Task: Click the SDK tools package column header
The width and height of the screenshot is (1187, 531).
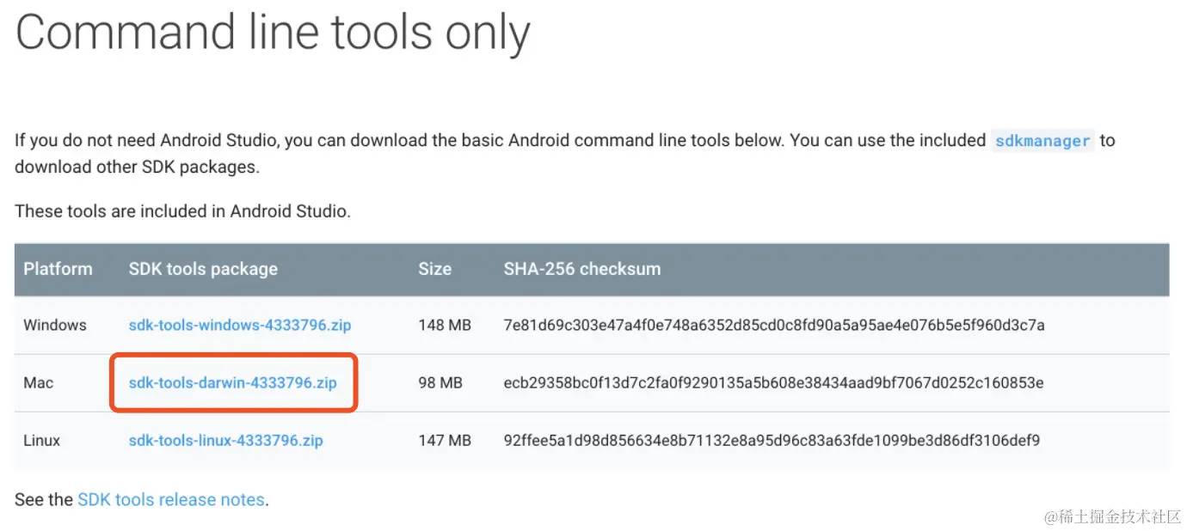Action: (203, 269)
